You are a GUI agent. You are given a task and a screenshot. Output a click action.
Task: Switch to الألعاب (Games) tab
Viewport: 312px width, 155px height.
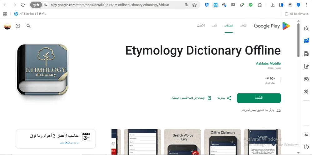[x=244, y=26]
